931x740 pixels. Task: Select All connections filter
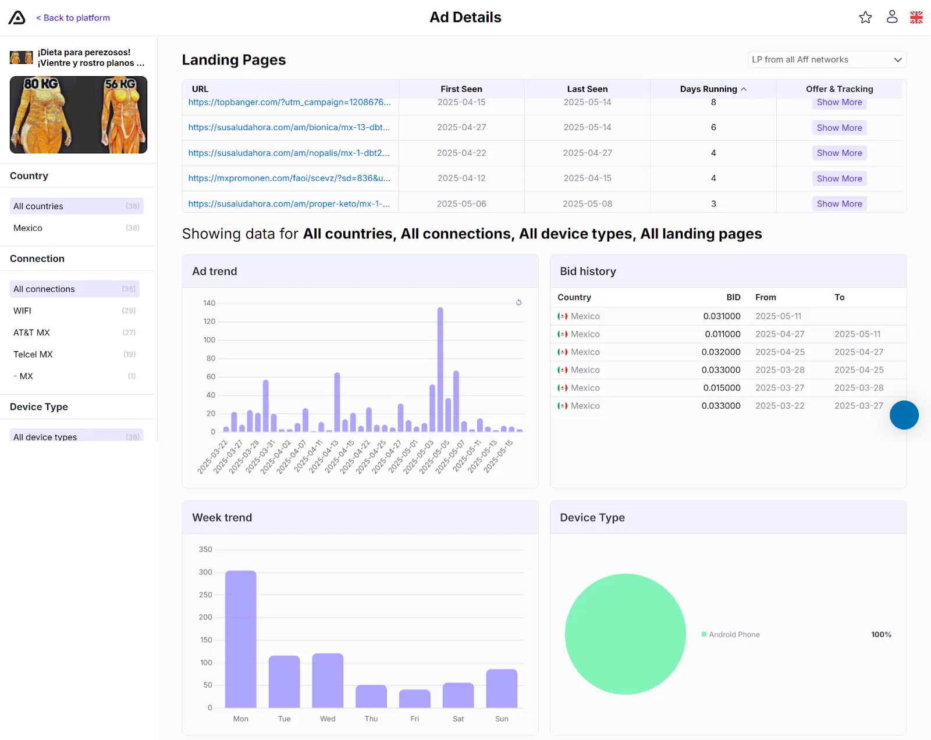click(74, 289)
